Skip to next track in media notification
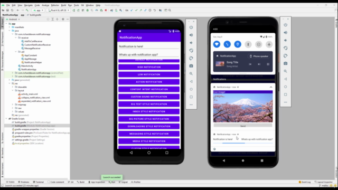338x190 pixels. 259,64
